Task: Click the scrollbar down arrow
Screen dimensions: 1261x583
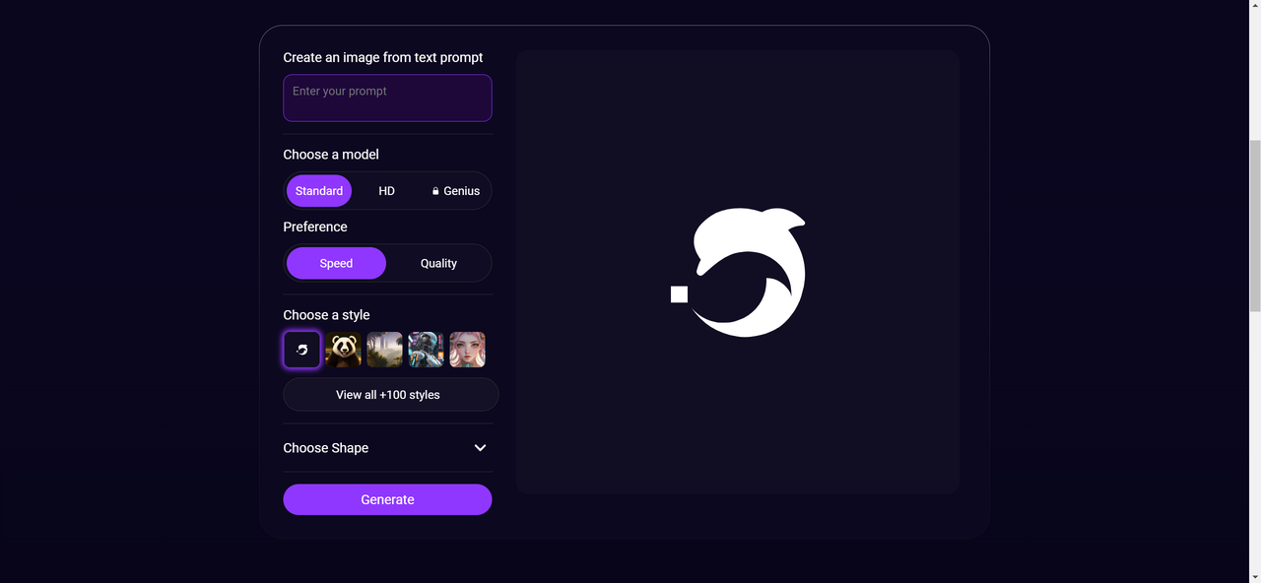Action: (x=1254, y=575)
